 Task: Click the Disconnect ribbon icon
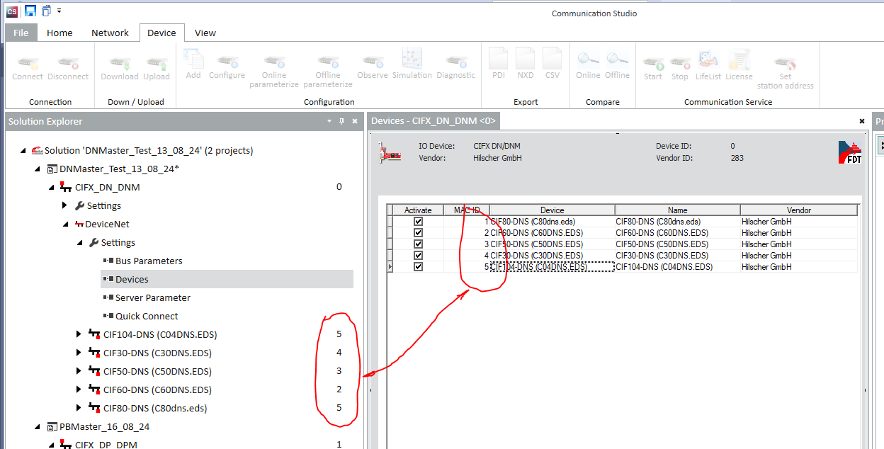[x=68, y=64]
